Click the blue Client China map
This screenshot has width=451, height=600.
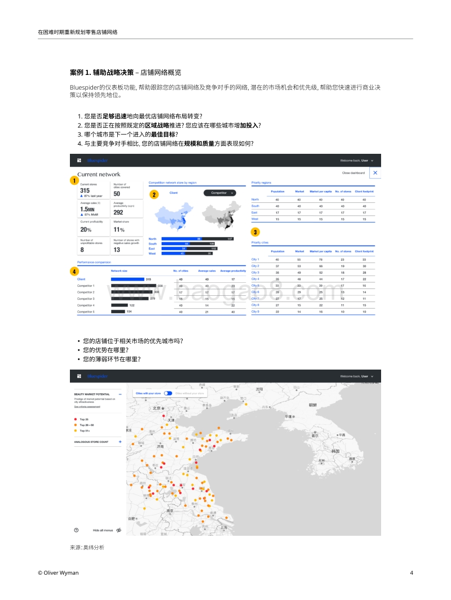coord(175,216)
